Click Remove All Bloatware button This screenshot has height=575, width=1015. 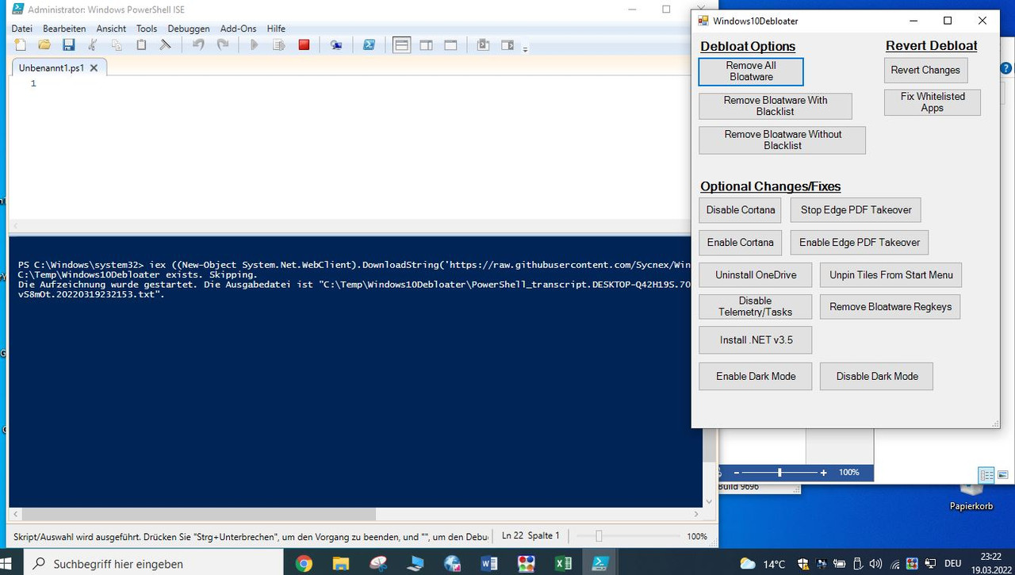pyautogui.click(x=751, y=71)
